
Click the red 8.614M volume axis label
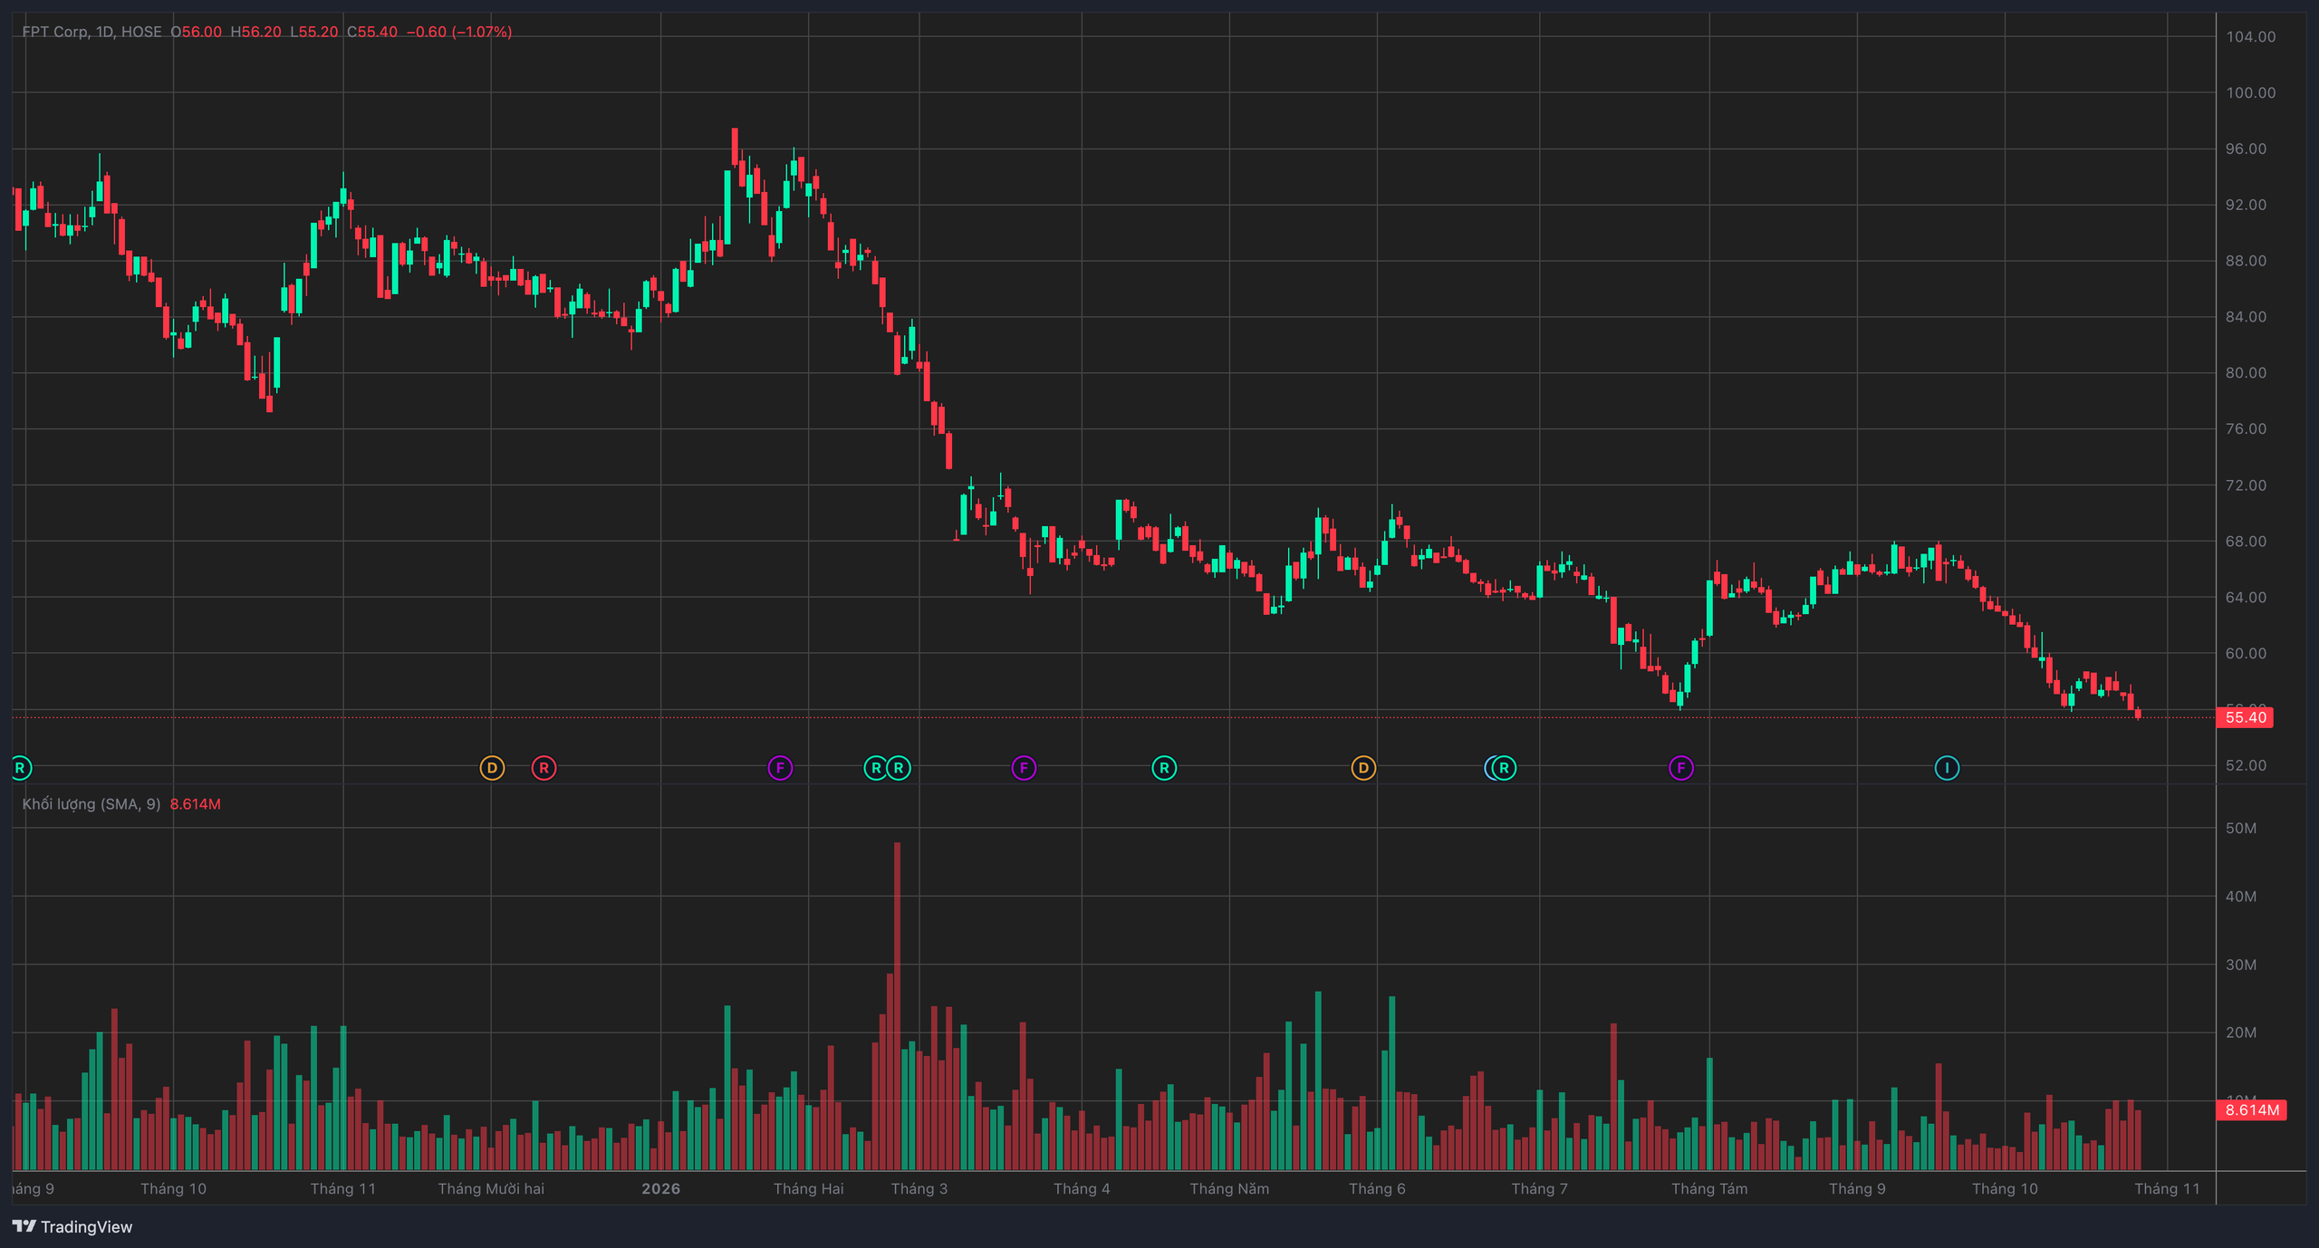point(2252,1109)
